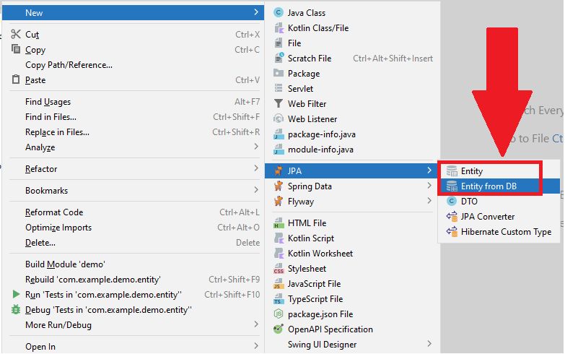565x354 pixels.
Task: Click the Scissors icon beside Cut
Action: (16, 35)
